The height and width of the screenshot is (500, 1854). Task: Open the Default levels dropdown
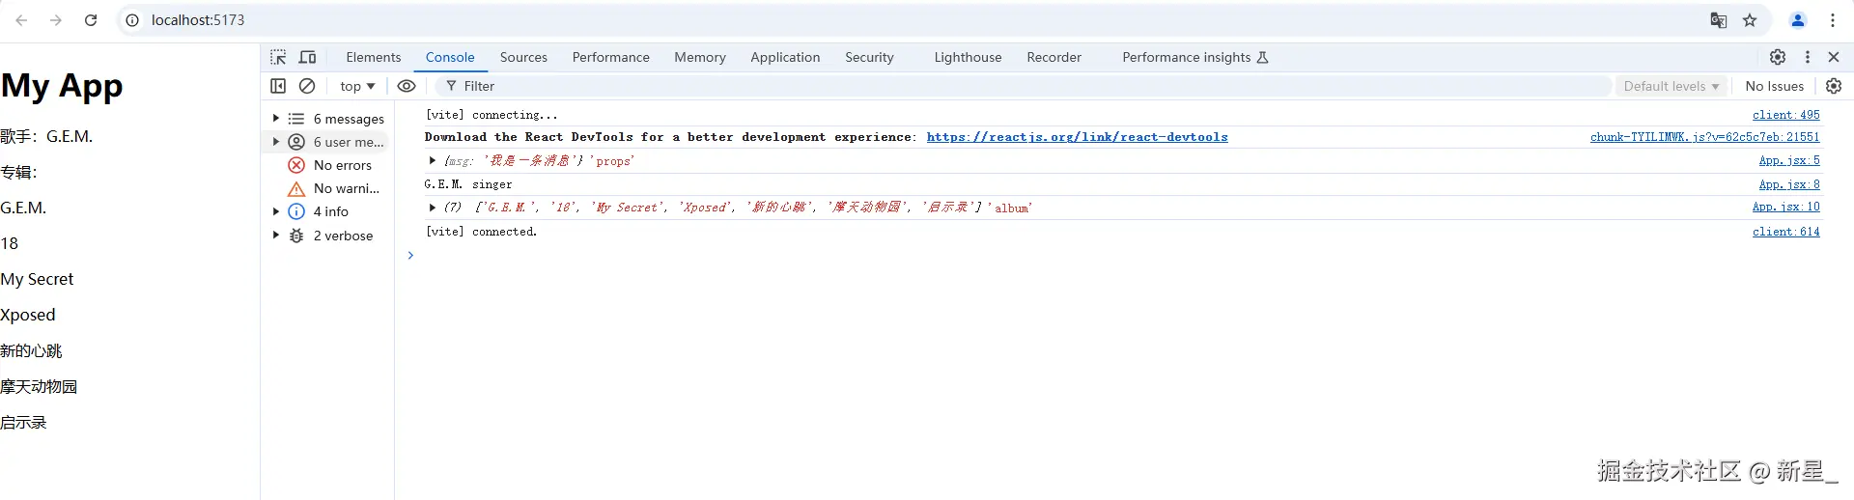[1671, 86]
